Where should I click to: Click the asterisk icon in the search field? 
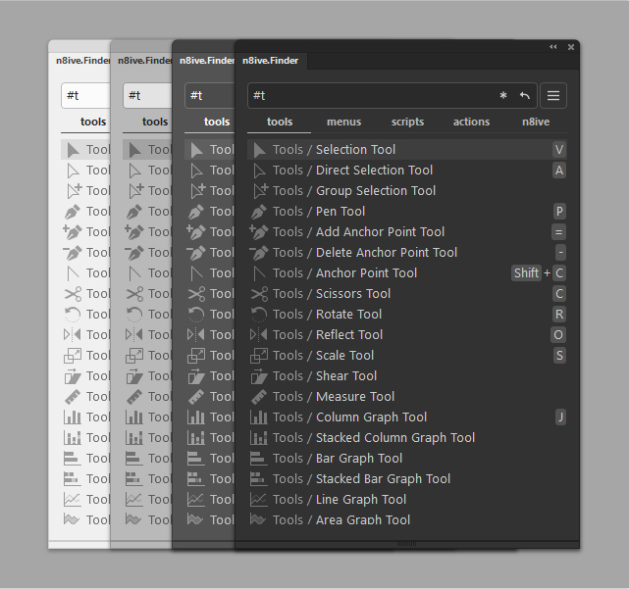pos(503,96)
